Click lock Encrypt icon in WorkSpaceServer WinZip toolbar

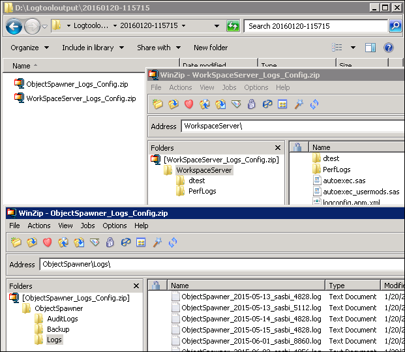tap(252, 104)
